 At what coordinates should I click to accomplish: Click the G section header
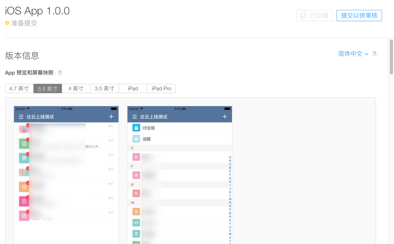(180, 184)
